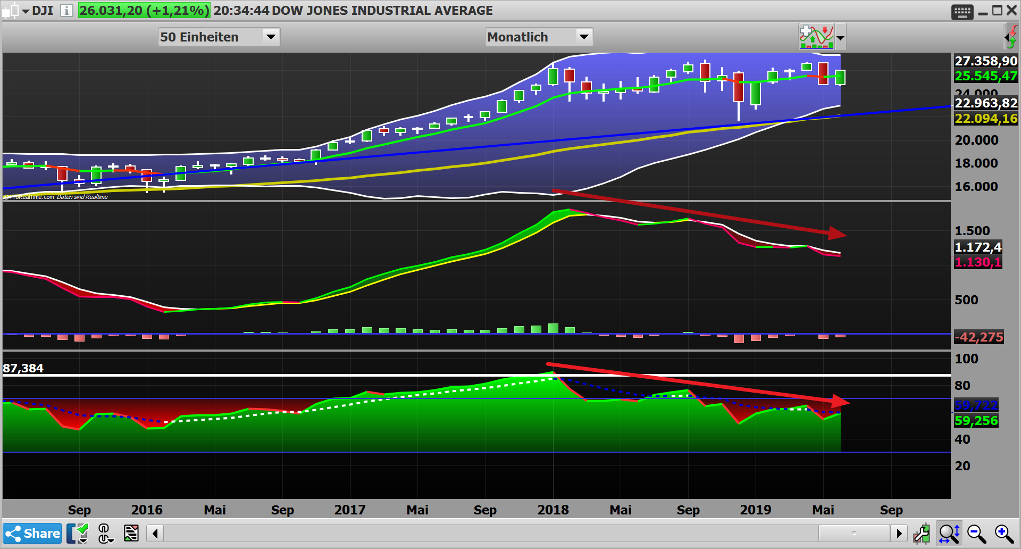Open the '50 Einheiten' dropdown
Viewport: 1021px width, 549px height.
point(219,37)
